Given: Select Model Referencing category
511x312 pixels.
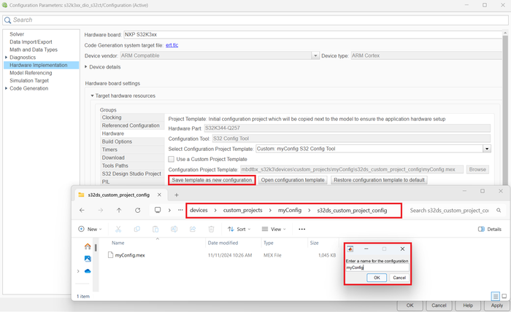Looking at the screenshot, I should (31, 73).
